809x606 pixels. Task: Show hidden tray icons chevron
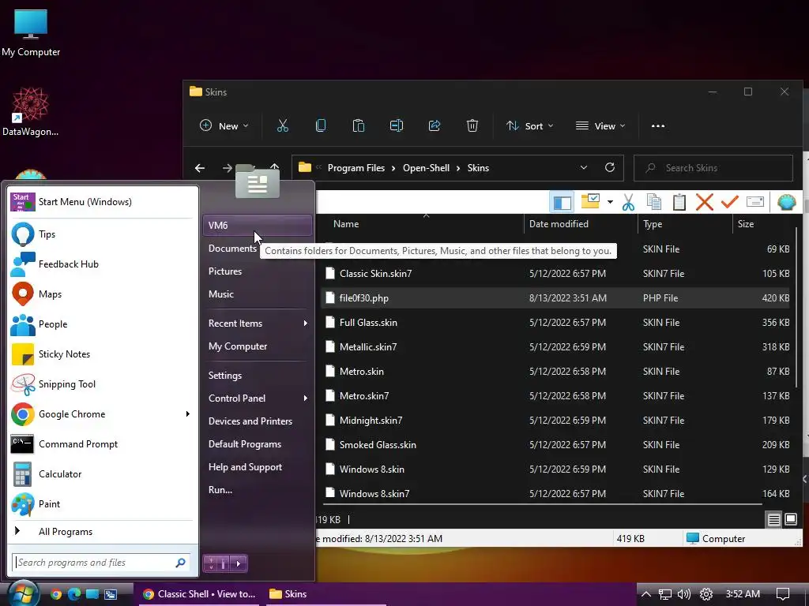(646, 594)
